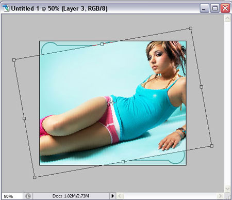Click the top-middle transform edge handle
This screenshot has height=200, width=232.
[x=102, y=44]
